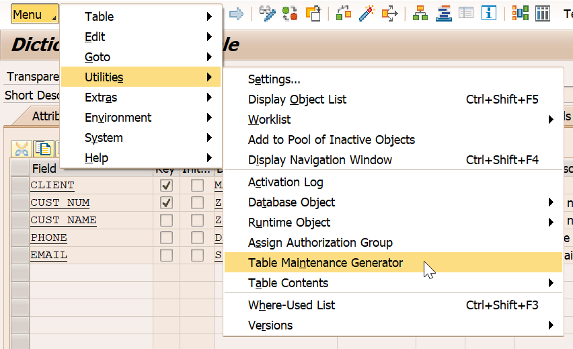Screen dimensions: 573x349
Task: Expand the System submenu
Action: [141, 138]
